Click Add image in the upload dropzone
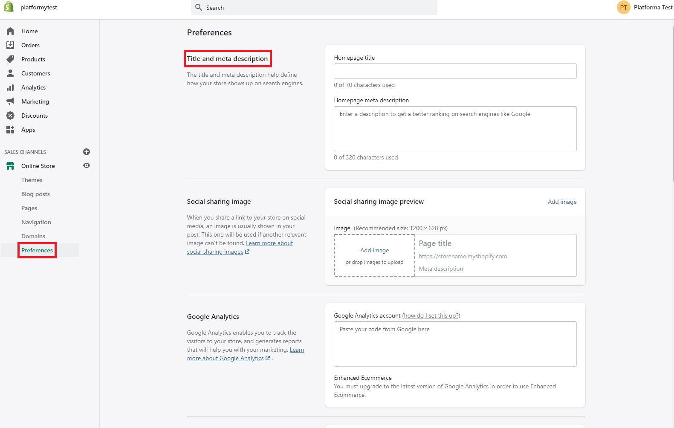The image size is (674, 428). click(375, 250)
